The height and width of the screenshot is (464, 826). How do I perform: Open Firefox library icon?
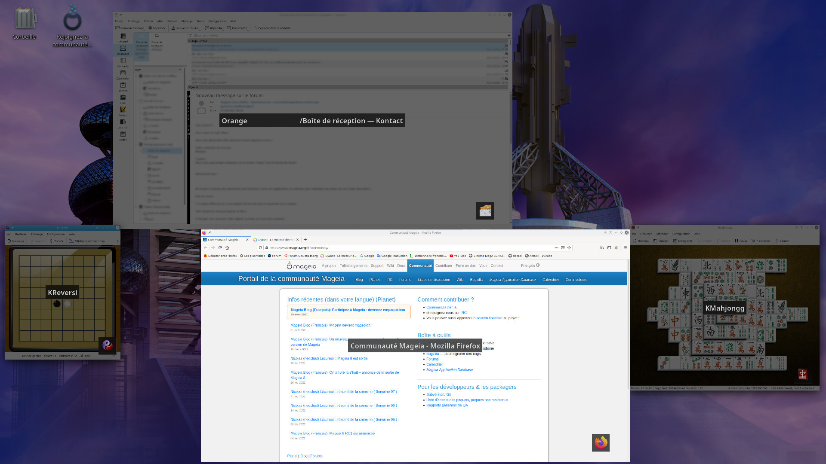[602, 248]
